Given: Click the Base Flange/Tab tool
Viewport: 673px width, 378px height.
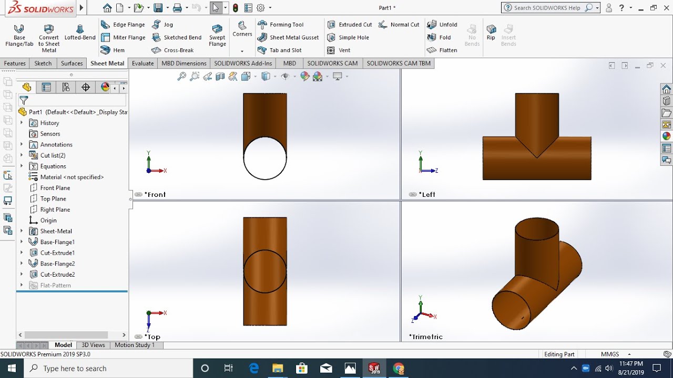Looking at the screenshot, I should tap(19, 35).
